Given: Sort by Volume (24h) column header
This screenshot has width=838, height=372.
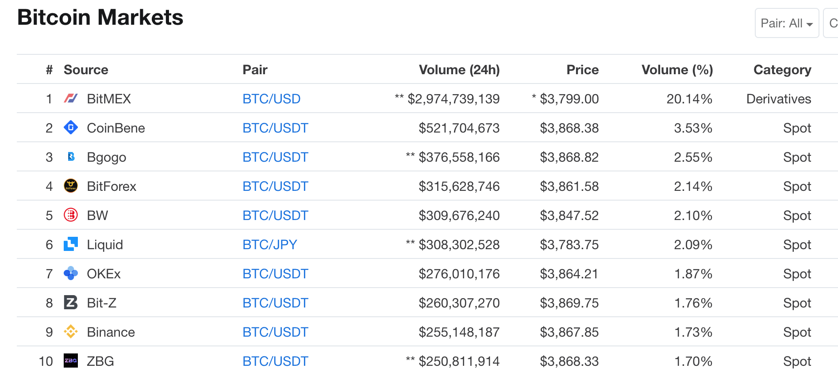Looking at the screenshot, I should [459, 70].
